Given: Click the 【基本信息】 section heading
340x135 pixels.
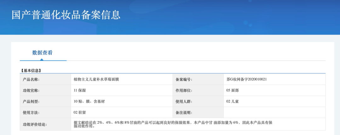Looking at the screenshot, I should [31, 70].
